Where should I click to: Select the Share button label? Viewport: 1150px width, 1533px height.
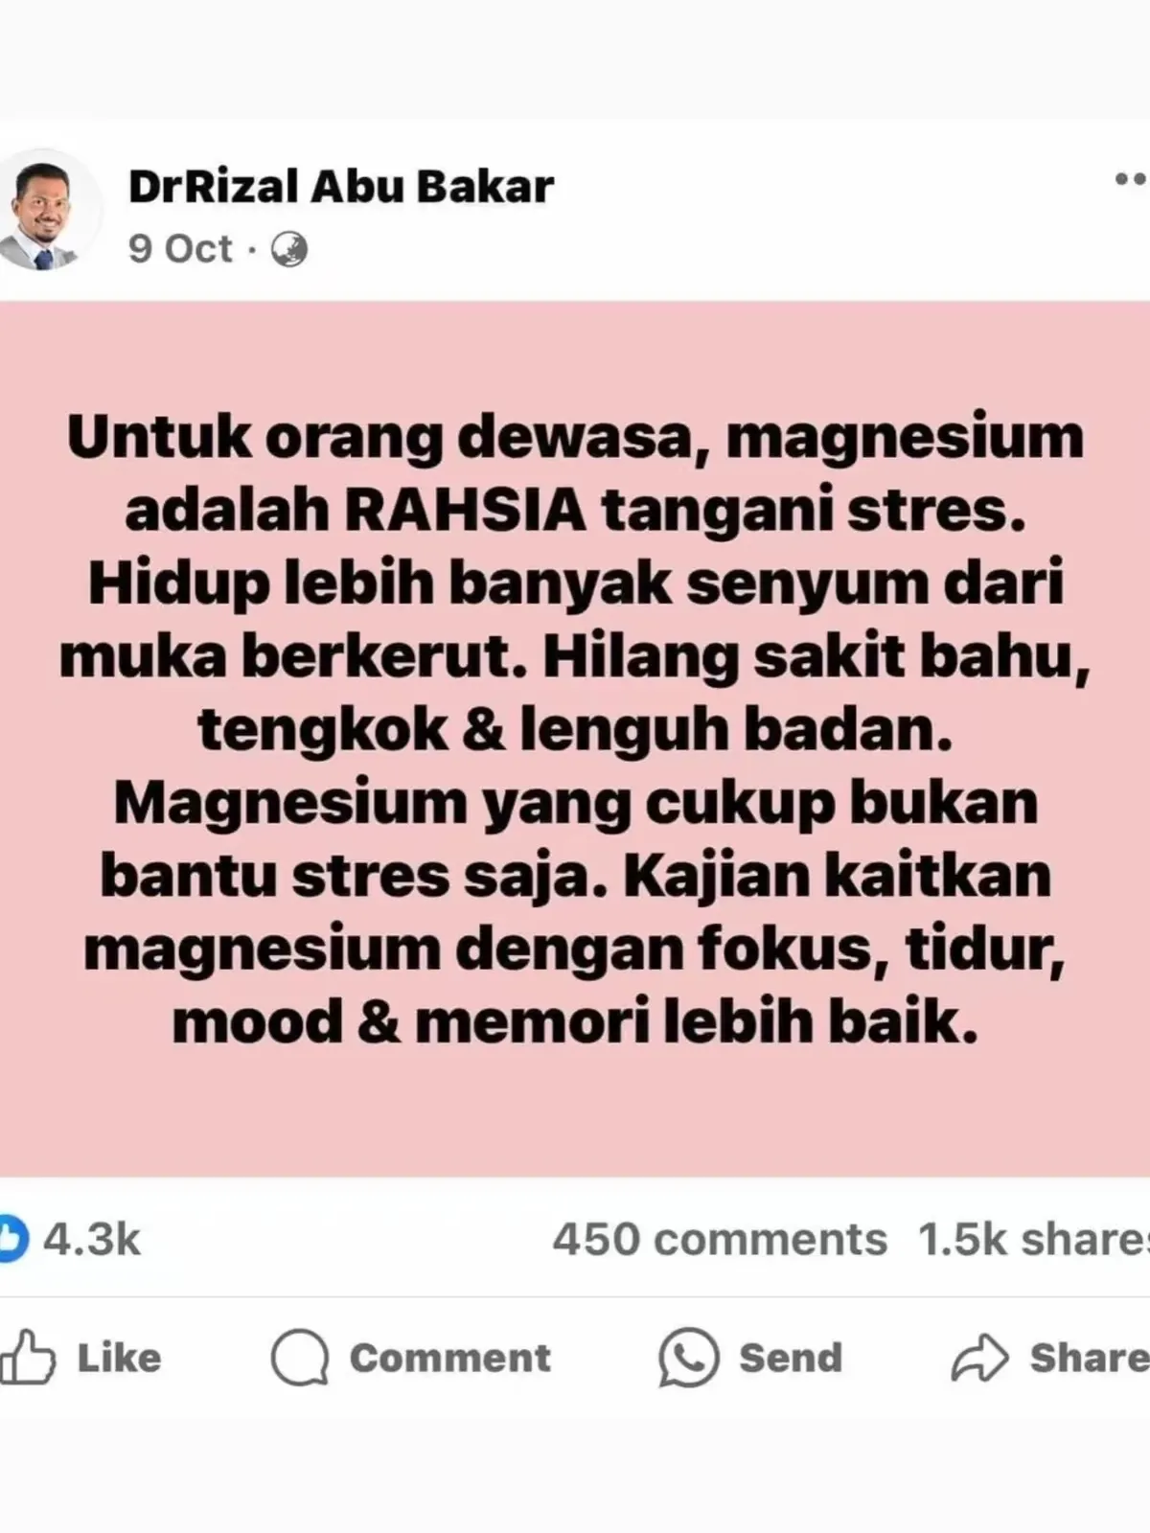(x=1090, y=1358)
